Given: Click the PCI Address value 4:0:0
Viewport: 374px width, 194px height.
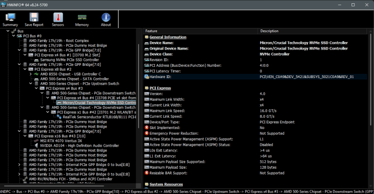Looking at the screenshot, I should click(x=264, y=65).
